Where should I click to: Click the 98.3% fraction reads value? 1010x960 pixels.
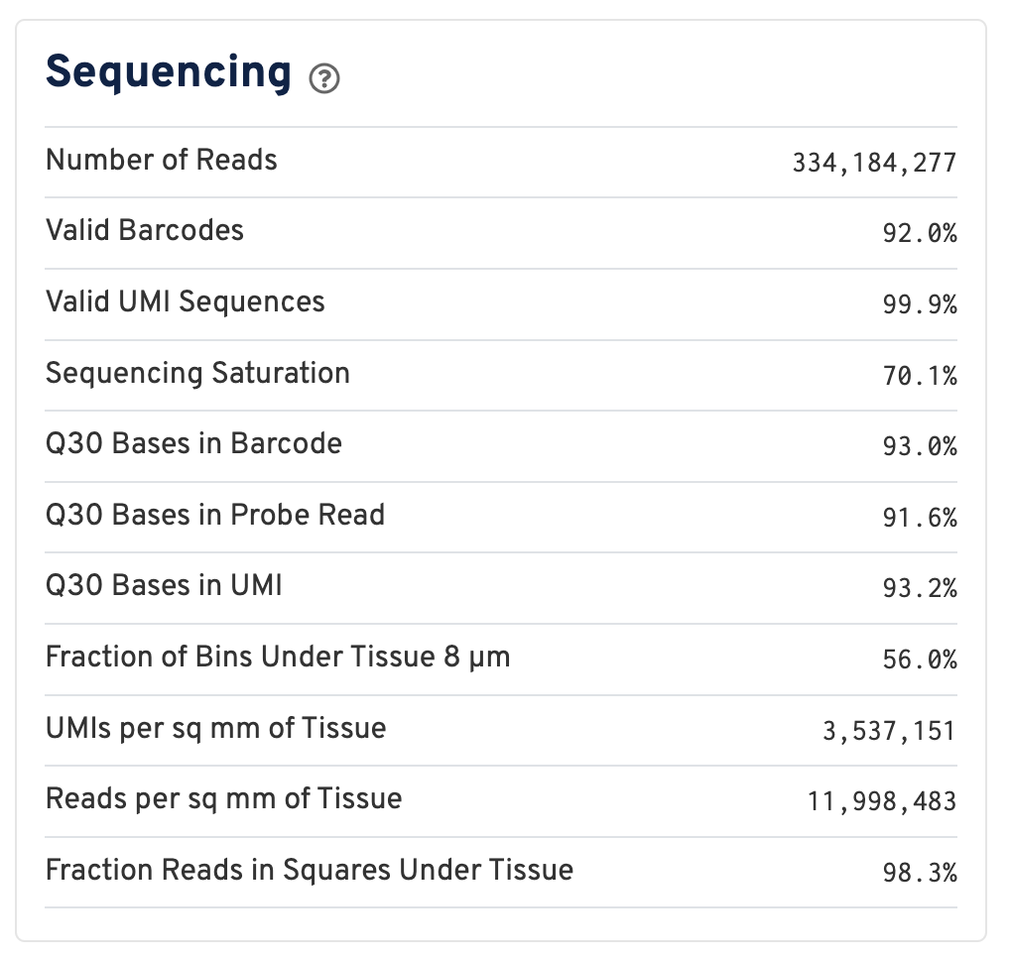[x=920, y=874]
